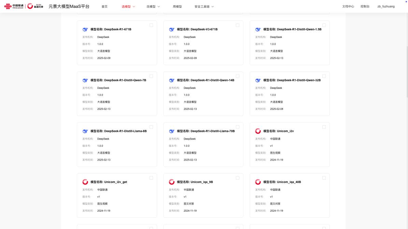This screenshot has height=229, width=408.
Task: Click the China Unicom logo
Action: pyautogui.click(x=14, y=6)
